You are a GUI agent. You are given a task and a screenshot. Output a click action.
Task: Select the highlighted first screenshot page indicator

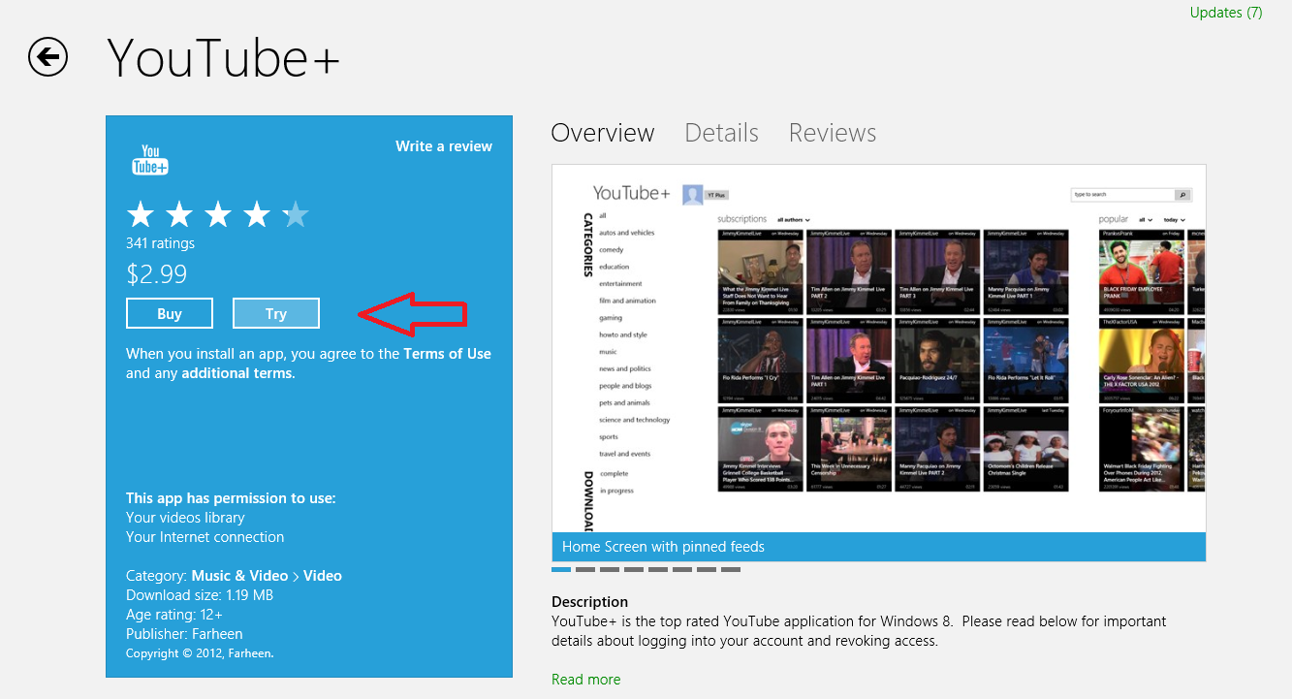pyautogui.click(x=561, y=569)
